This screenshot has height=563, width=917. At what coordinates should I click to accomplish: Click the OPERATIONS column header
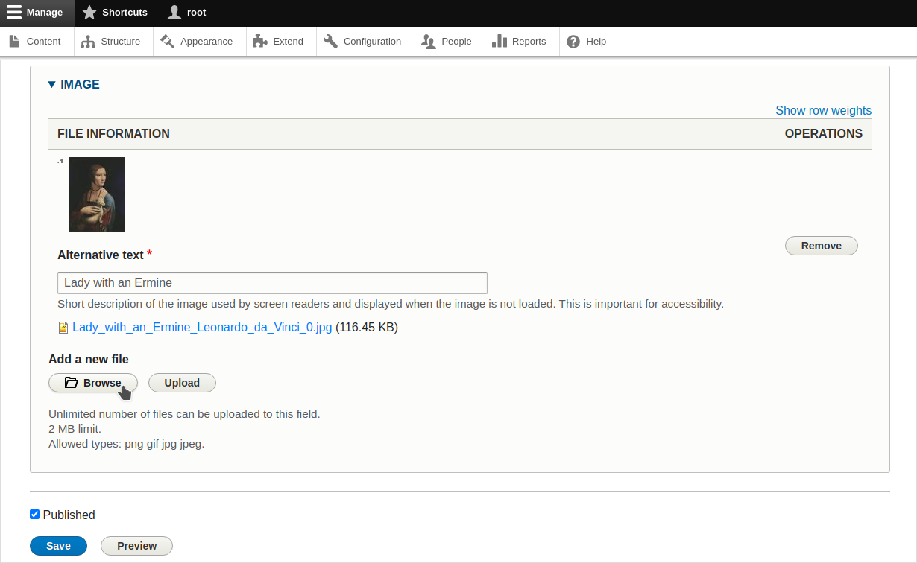824,134
